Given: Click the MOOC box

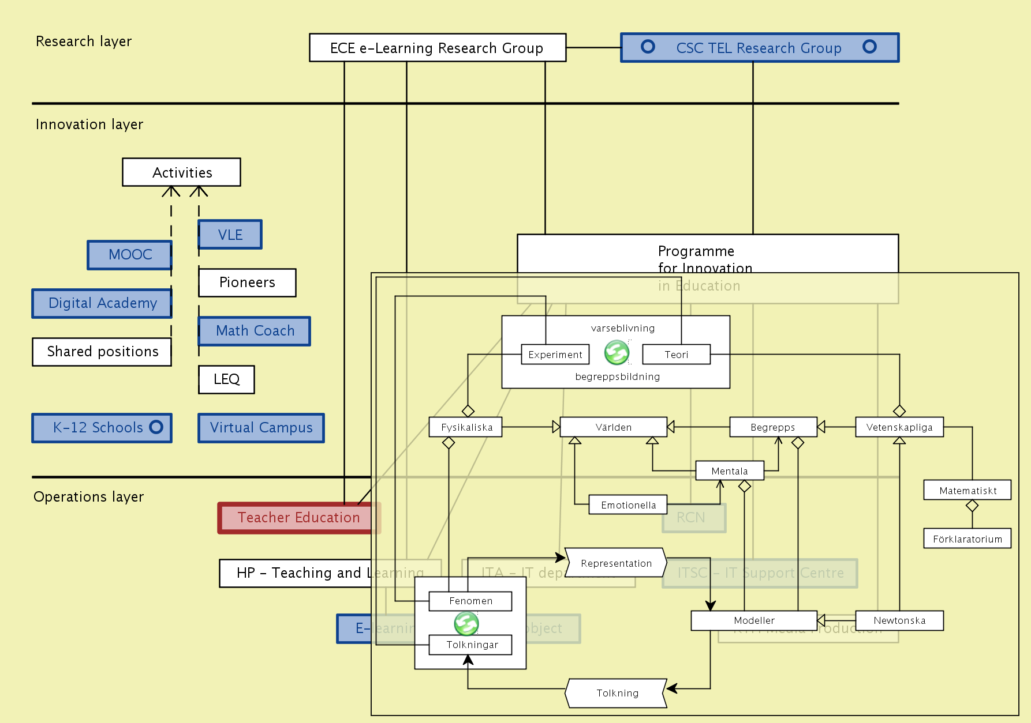Looking at the screenshot, I should point(130,255).
